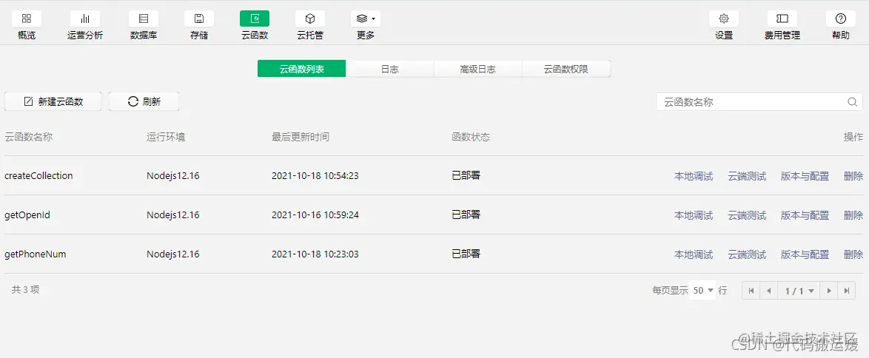Open the 设置 gear icon
This screenshot has width=869, height=358.
pos(724,18)
